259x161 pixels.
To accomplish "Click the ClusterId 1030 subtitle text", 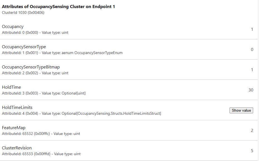I will [23, 12].
